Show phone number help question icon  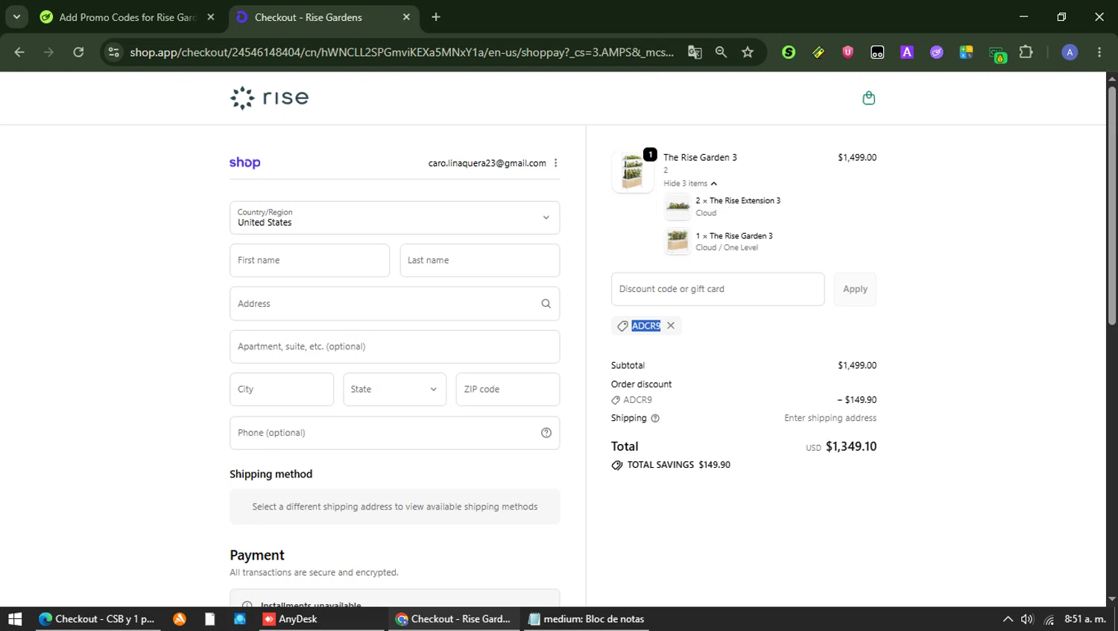(546, 433)
